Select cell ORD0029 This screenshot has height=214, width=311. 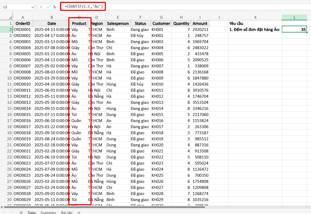coord(23,199)
